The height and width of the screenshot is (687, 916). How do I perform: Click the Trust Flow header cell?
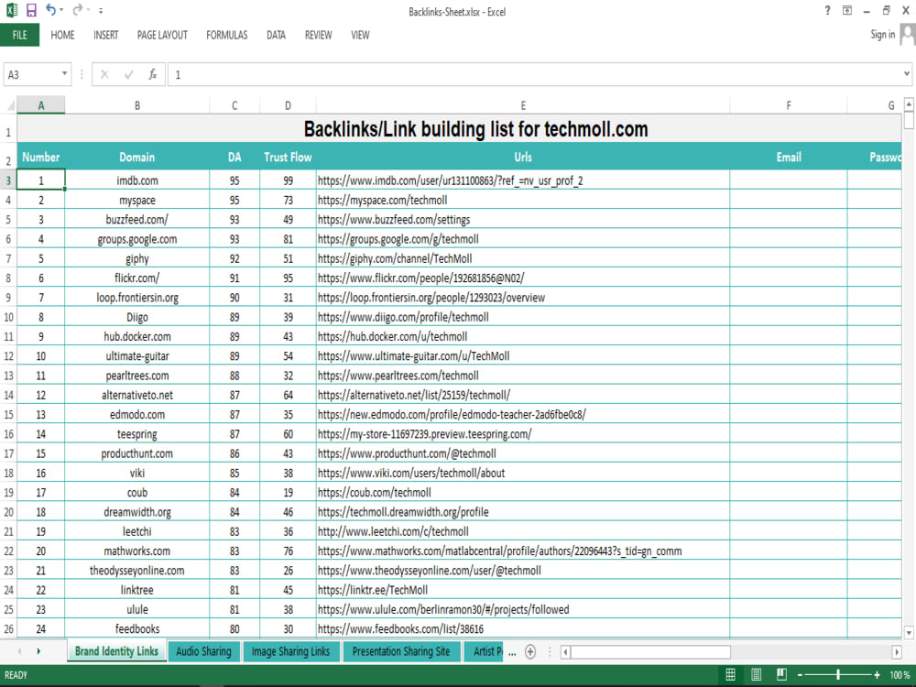tap(288, 157)
